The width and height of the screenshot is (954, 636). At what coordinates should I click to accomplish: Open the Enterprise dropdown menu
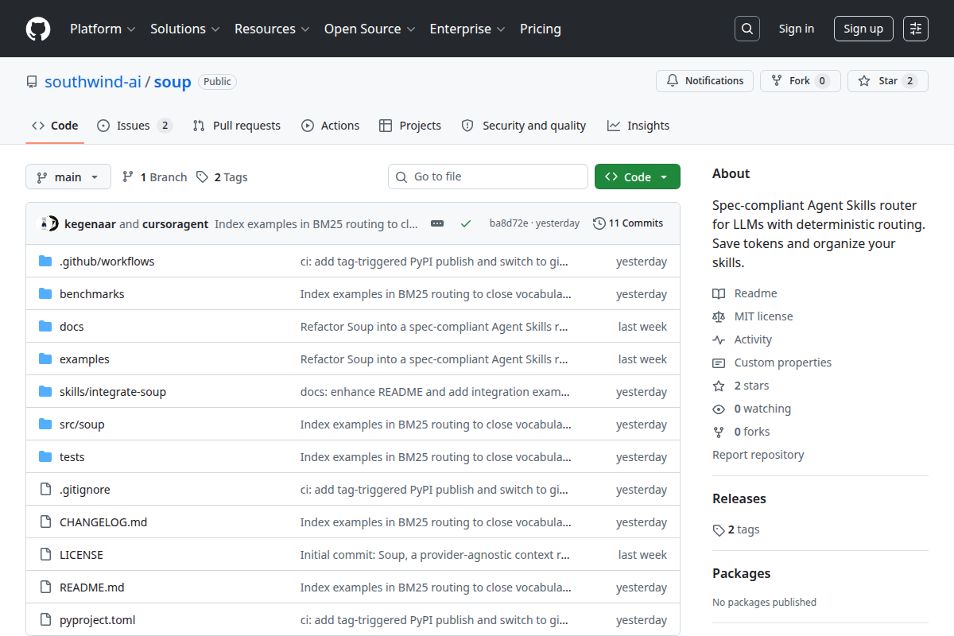(467, 29)
